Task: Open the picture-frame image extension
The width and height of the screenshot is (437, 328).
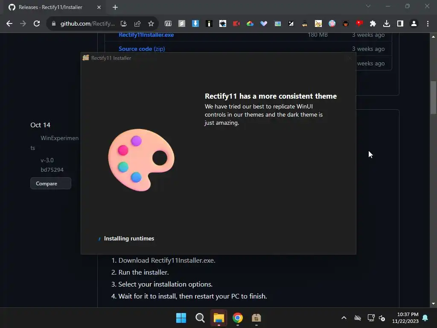Action: click(x=277, y=24)
